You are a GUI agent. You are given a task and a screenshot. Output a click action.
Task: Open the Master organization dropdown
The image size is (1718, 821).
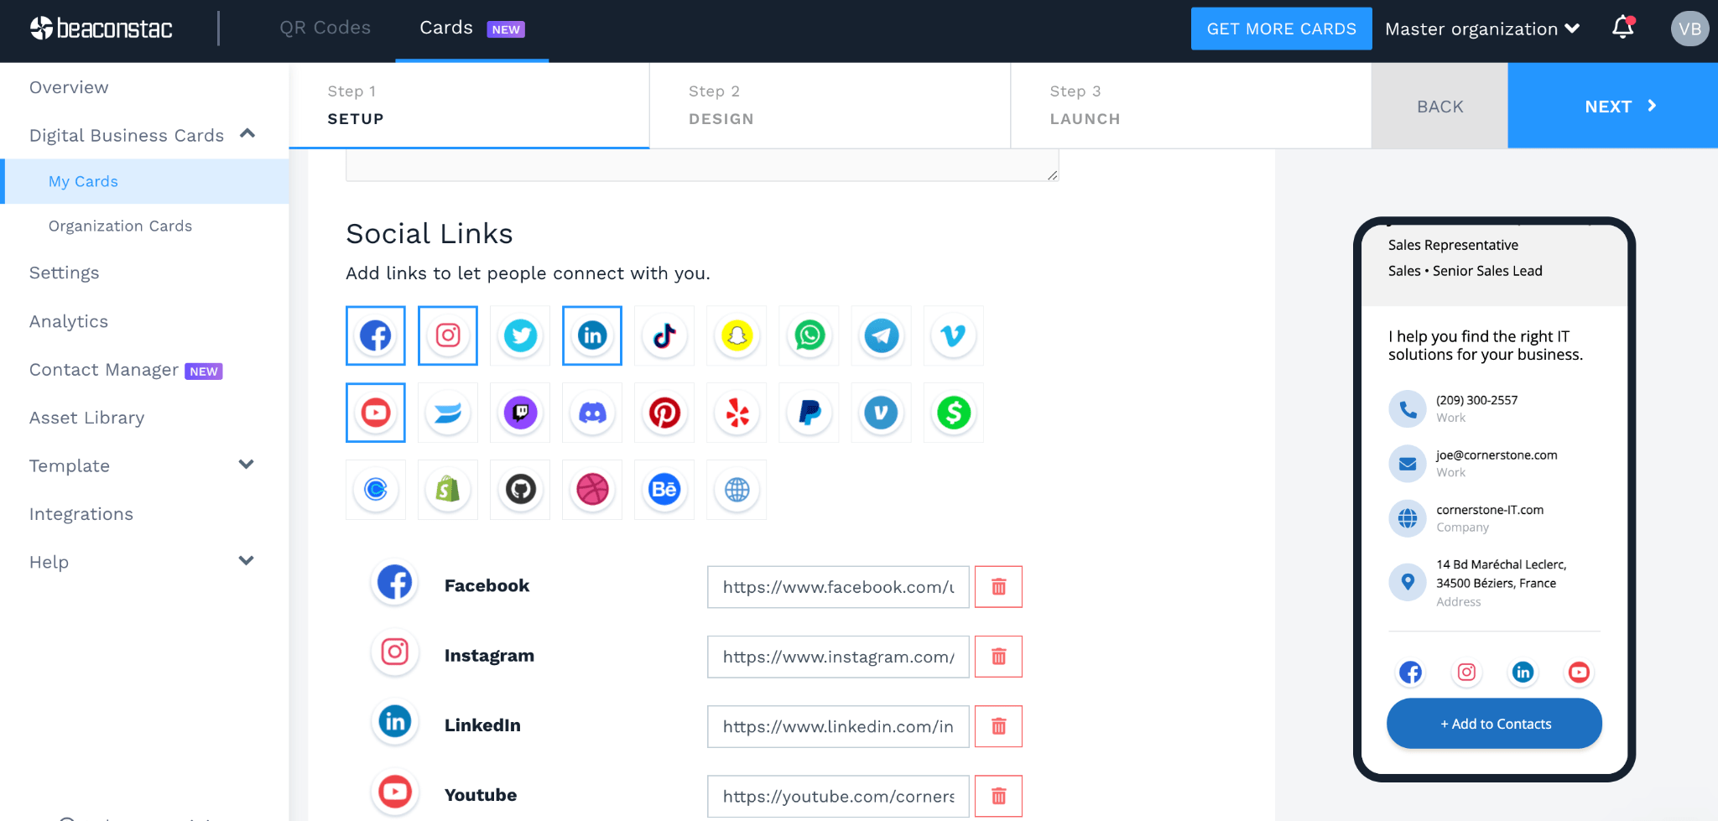tap(1481, 29)
